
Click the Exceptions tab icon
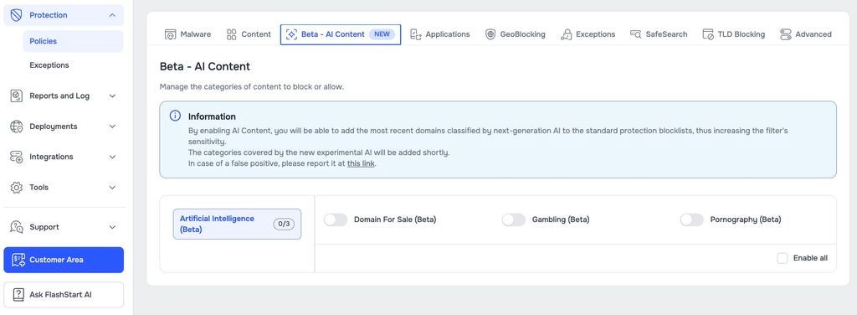[567, 34]
